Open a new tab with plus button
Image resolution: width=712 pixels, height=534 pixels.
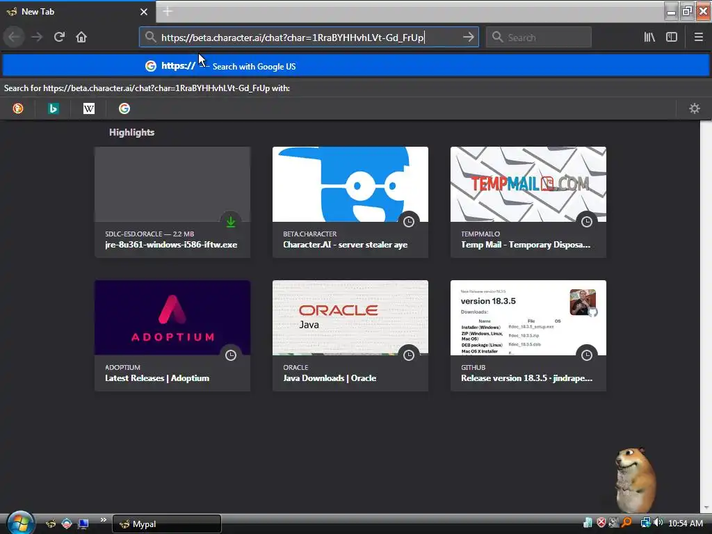click(168, 11)
